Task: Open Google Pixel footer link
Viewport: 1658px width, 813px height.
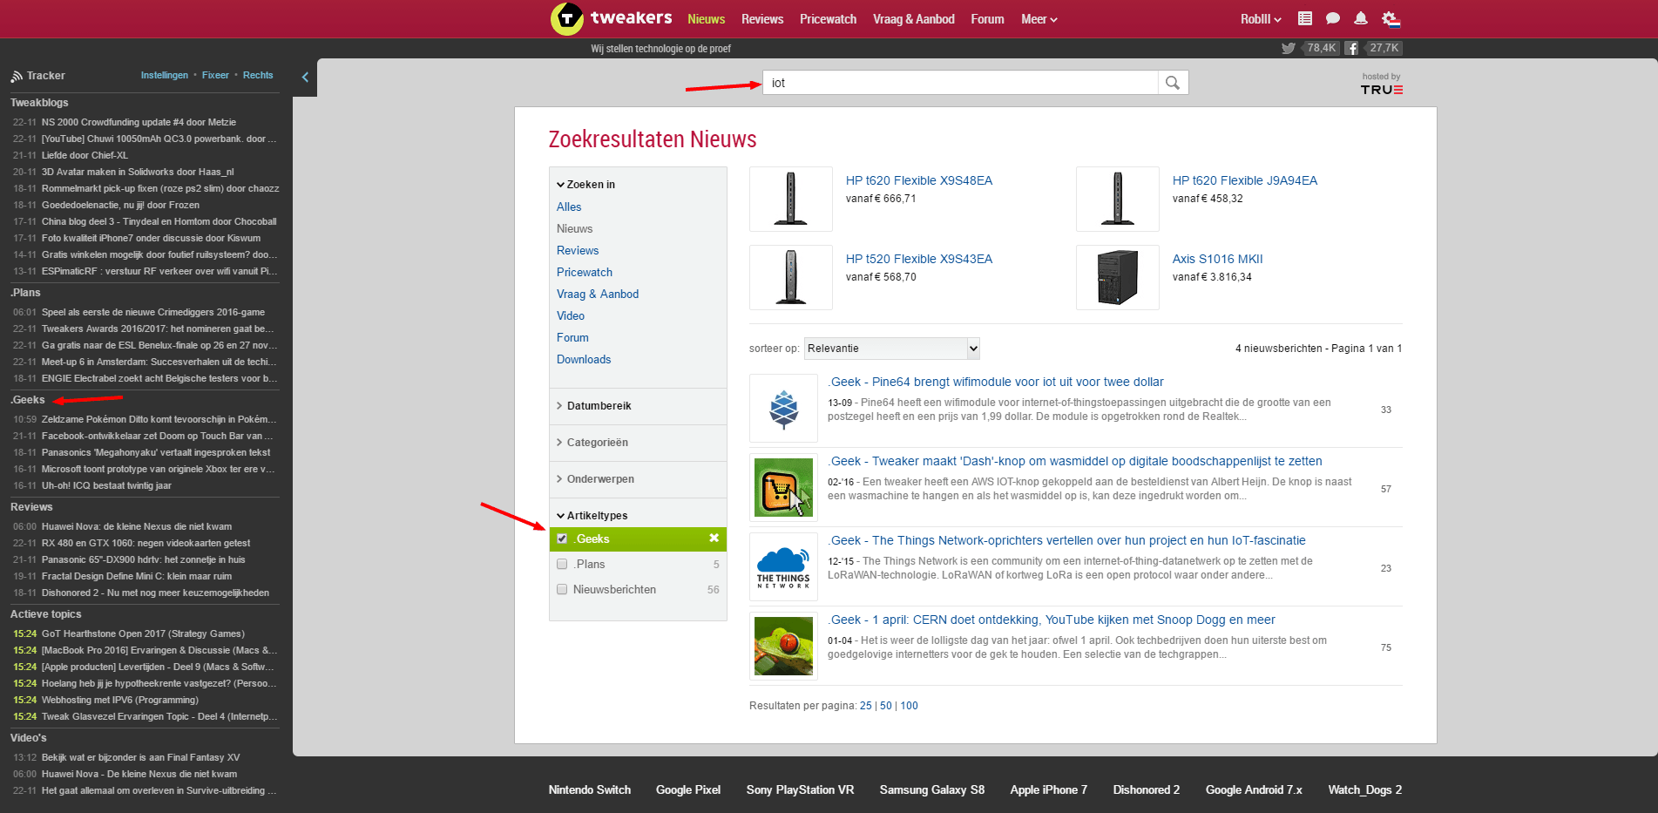Action: coord(688,789)
